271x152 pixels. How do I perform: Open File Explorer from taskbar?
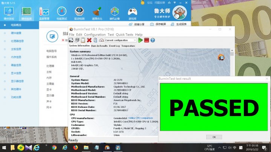86,148
